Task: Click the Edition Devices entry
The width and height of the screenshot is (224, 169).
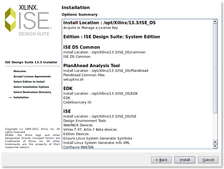Action: coord(76,134)
